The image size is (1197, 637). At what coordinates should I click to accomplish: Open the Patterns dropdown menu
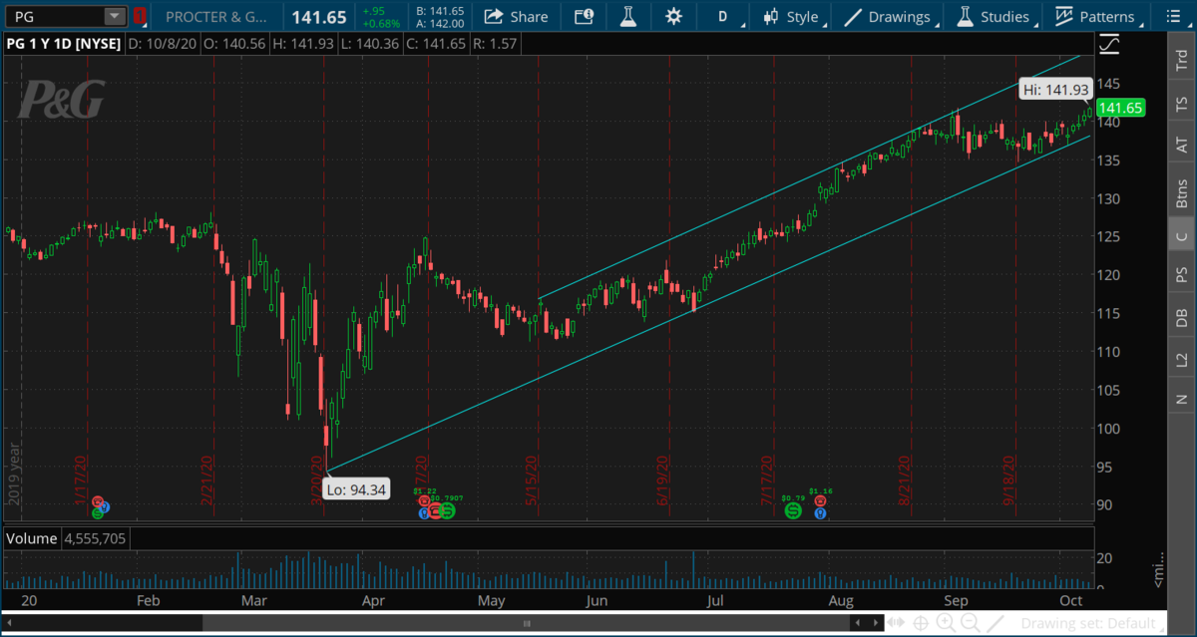[x=1095, y=16]
